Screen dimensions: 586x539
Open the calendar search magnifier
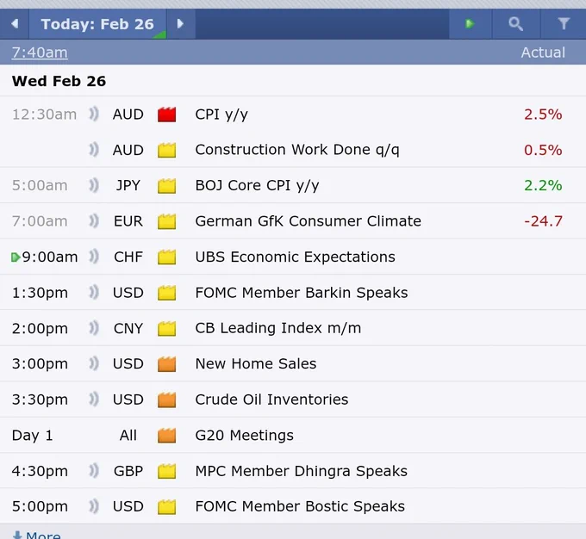(x=515, y=24)
